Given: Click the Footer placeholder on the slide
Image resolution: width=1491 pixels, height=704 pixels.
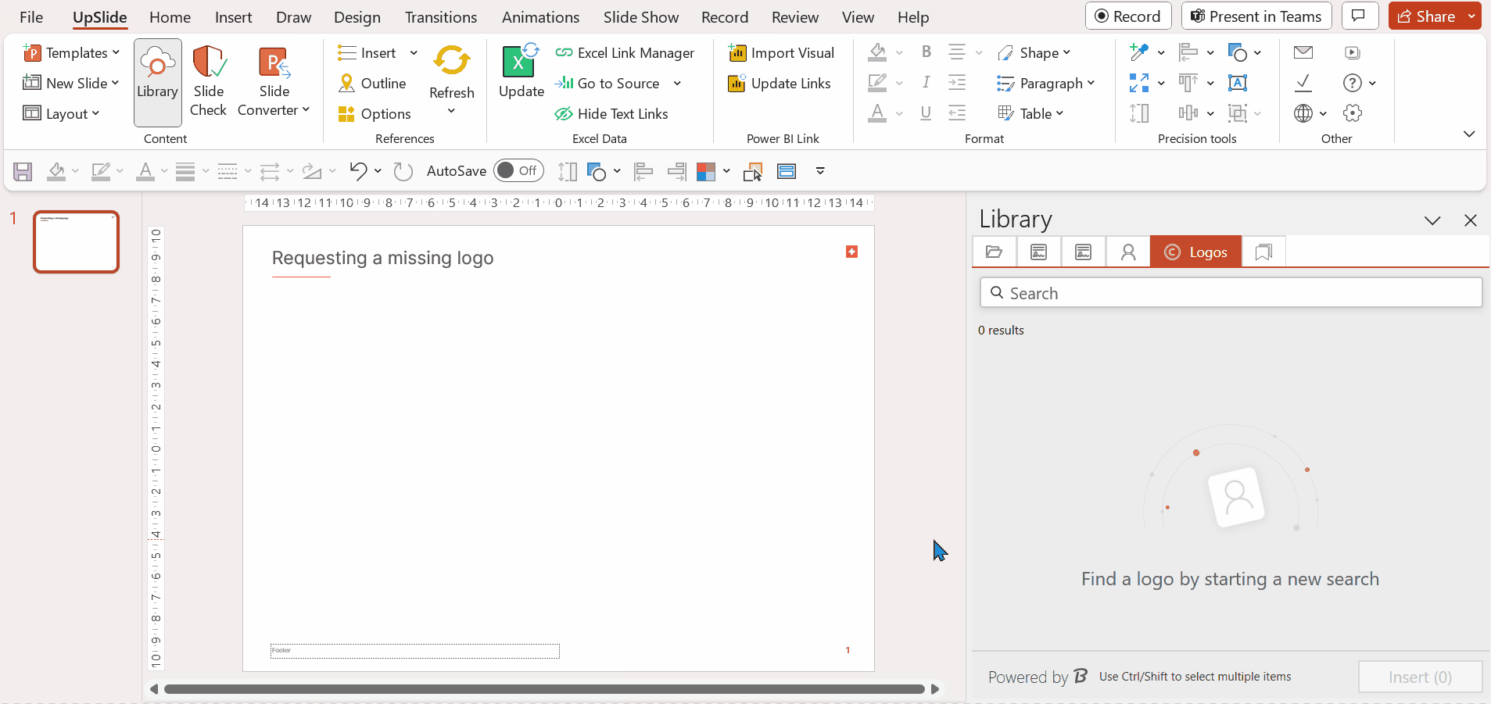Looking at the screenshot, I should (x=414, y=651).
